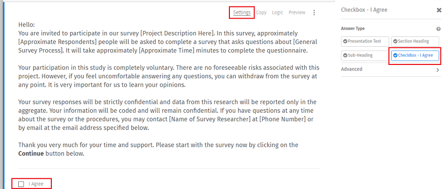Click the Hello greeting line to edit

[27, 25]
